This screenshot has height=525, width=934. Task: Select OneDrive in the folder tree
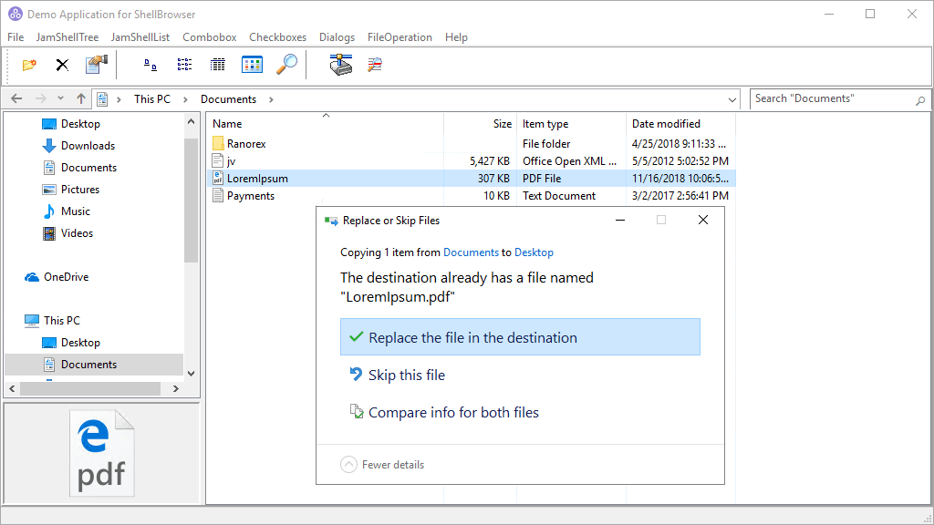[x=66, y=277]
